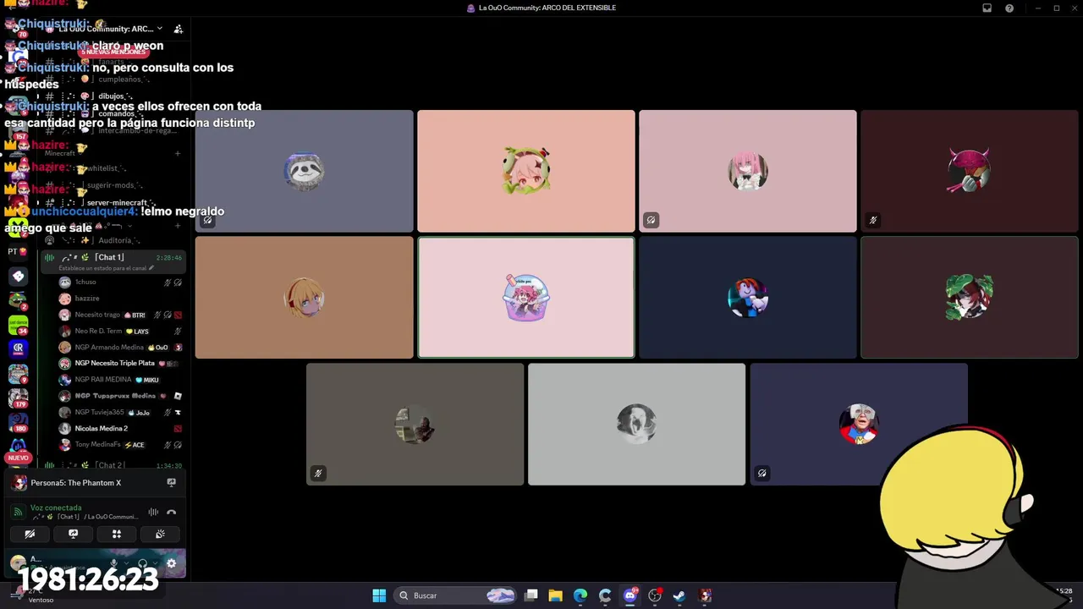The width and height of the screenshot is (1083, 609).
Task: Select voice member NGP Tuvieja365
Action: pos(120,413)
